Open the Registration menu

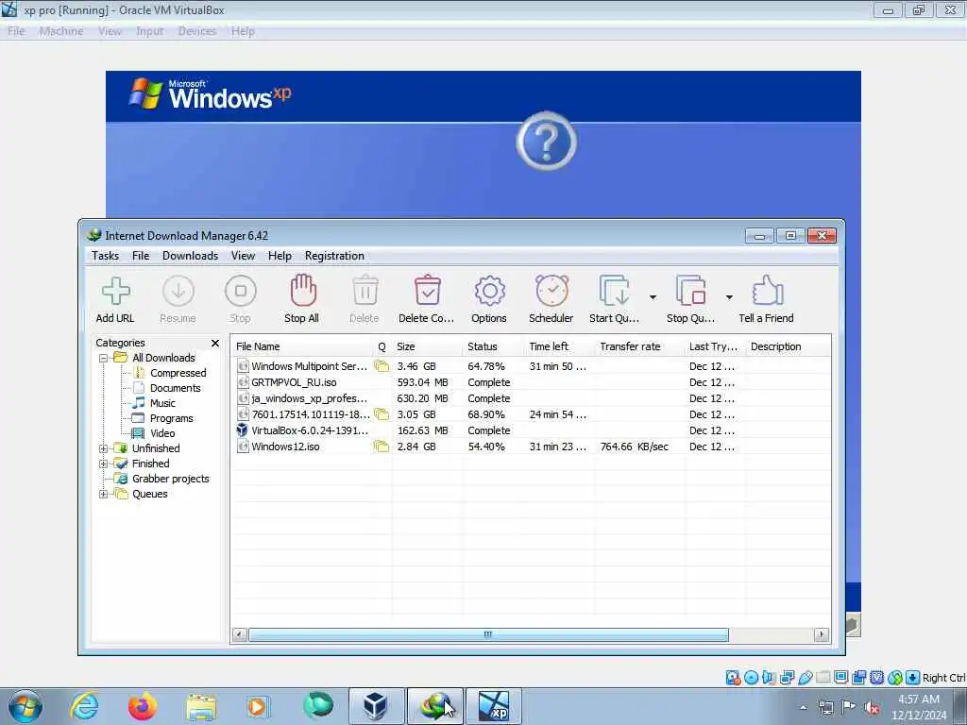[334, 256]
